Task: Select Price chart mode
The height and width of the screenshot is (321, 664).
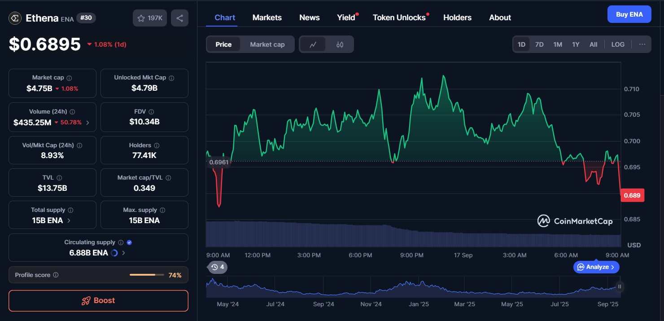Action: (x=223, y=44)
